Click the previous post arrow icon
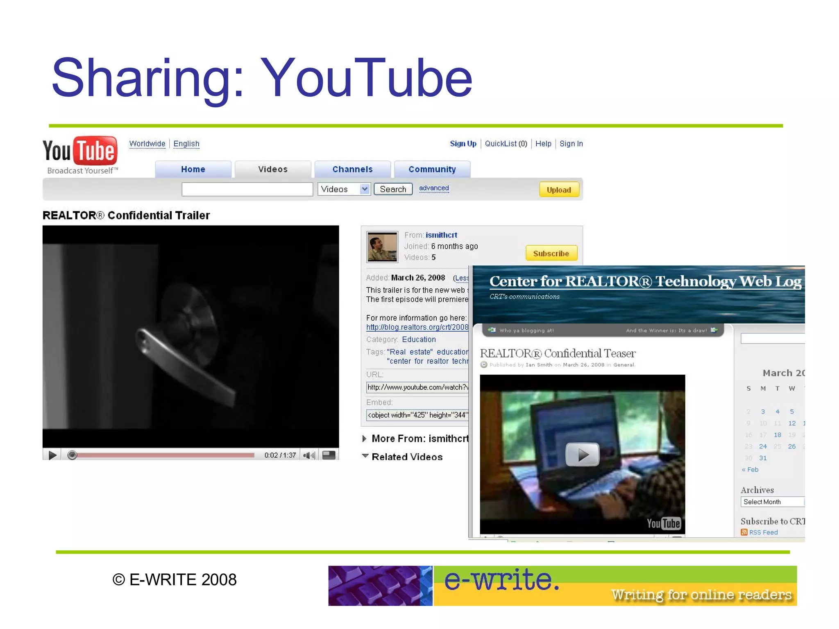The width and height of the screenshot is (839, 629). (492, 330)
